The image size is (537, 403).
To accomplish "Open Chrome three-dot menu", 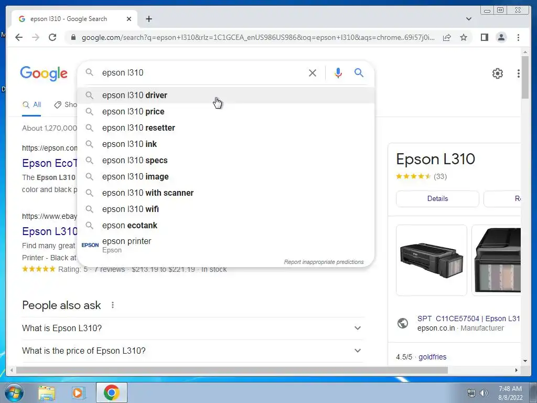I will [x=519, y=37].
